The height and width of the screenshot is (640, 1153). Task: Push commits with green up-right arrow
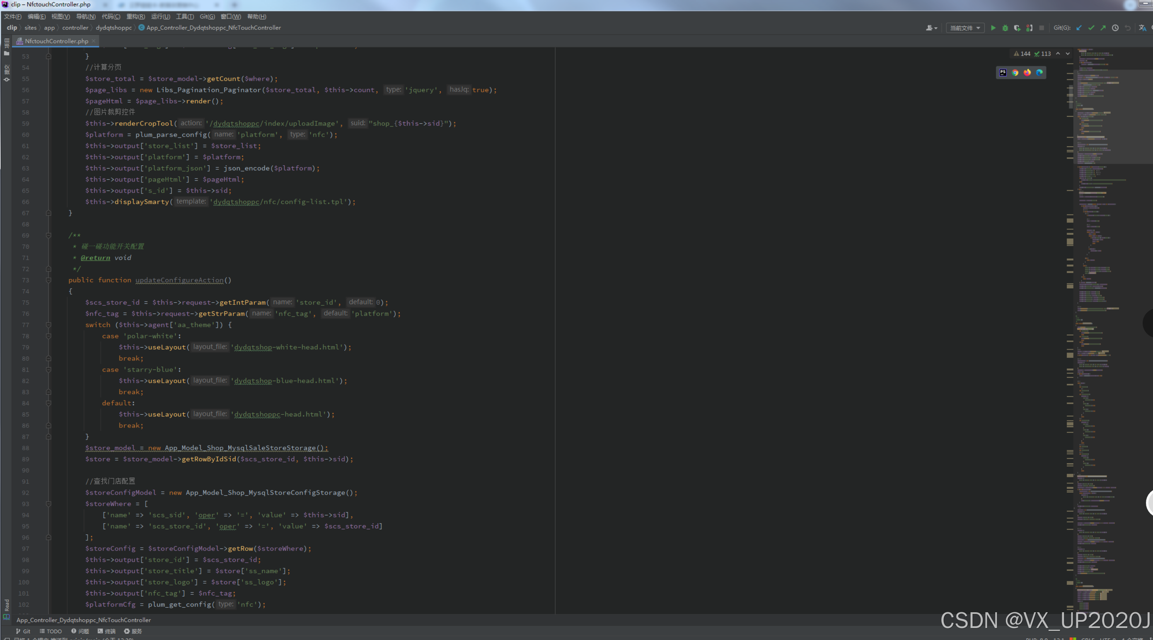coord(1103,28)
